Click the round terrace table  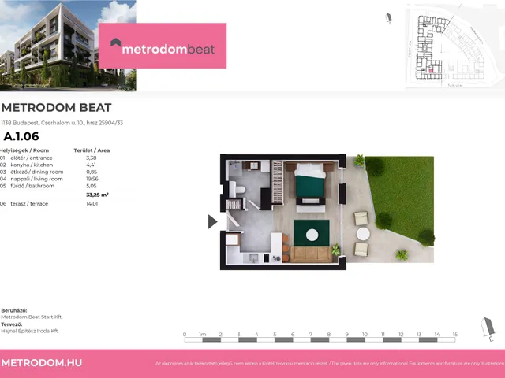tap(363, 234)
